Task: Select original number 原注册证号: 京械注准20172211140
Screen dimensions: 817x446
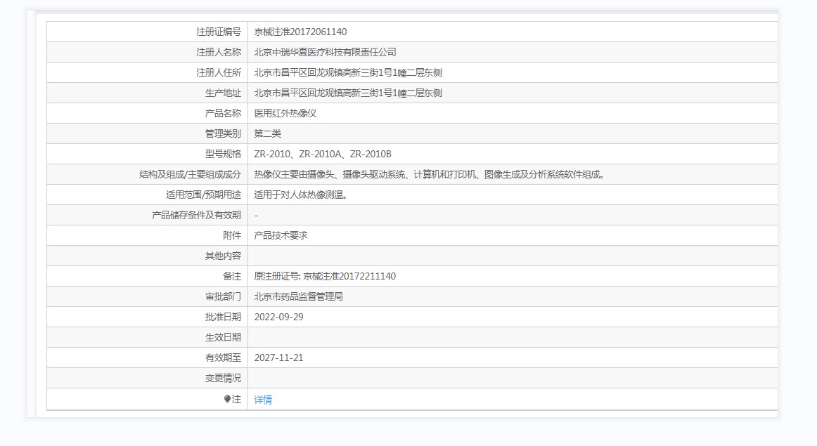Action: click(325, 276)
